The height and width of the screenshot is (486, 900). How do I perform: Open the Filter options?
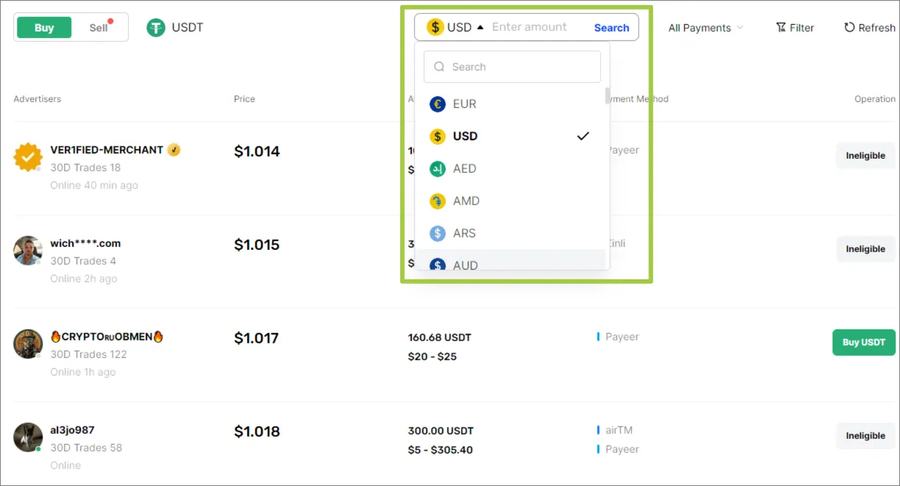pyautogui.click(x=795, y=27)
